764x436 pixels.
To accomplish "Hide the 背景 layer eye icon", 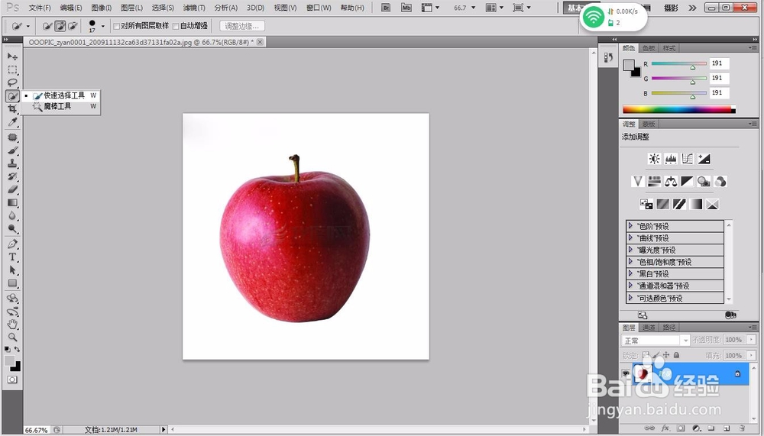I will [626, 373].
